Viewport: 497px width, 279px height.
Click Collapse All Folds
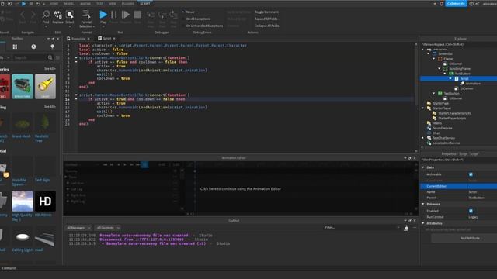pos(267,26)
